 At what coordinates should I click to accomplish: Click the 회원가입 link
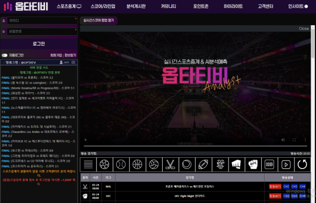[56, 55]
